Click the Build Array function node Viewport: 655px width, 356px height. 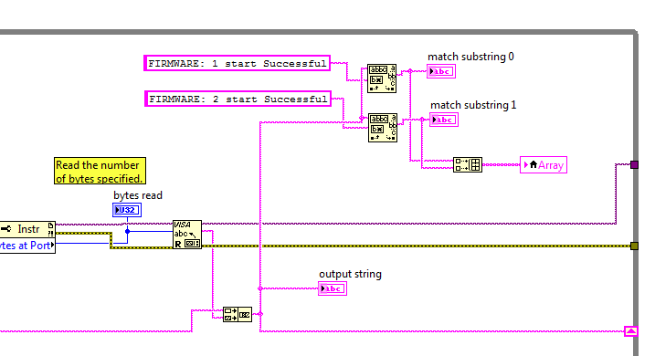[468, 165]
